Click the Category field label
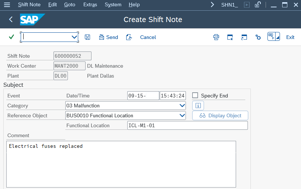The image size is (301, 189). point(18,106)
